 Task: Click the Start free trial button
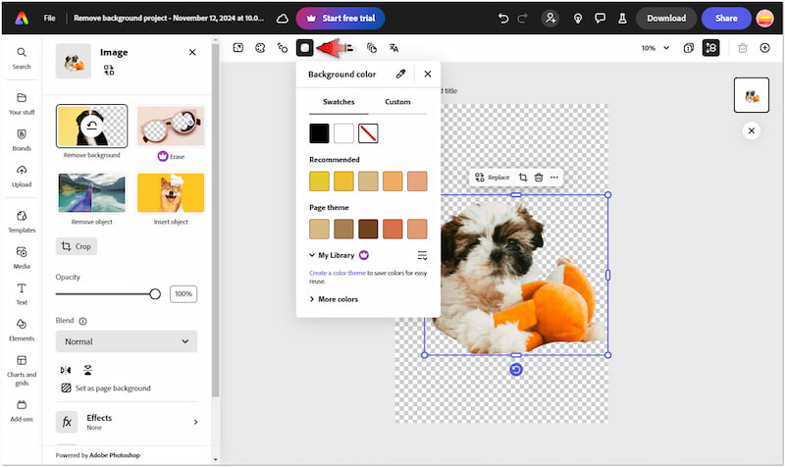pos(340,18)
